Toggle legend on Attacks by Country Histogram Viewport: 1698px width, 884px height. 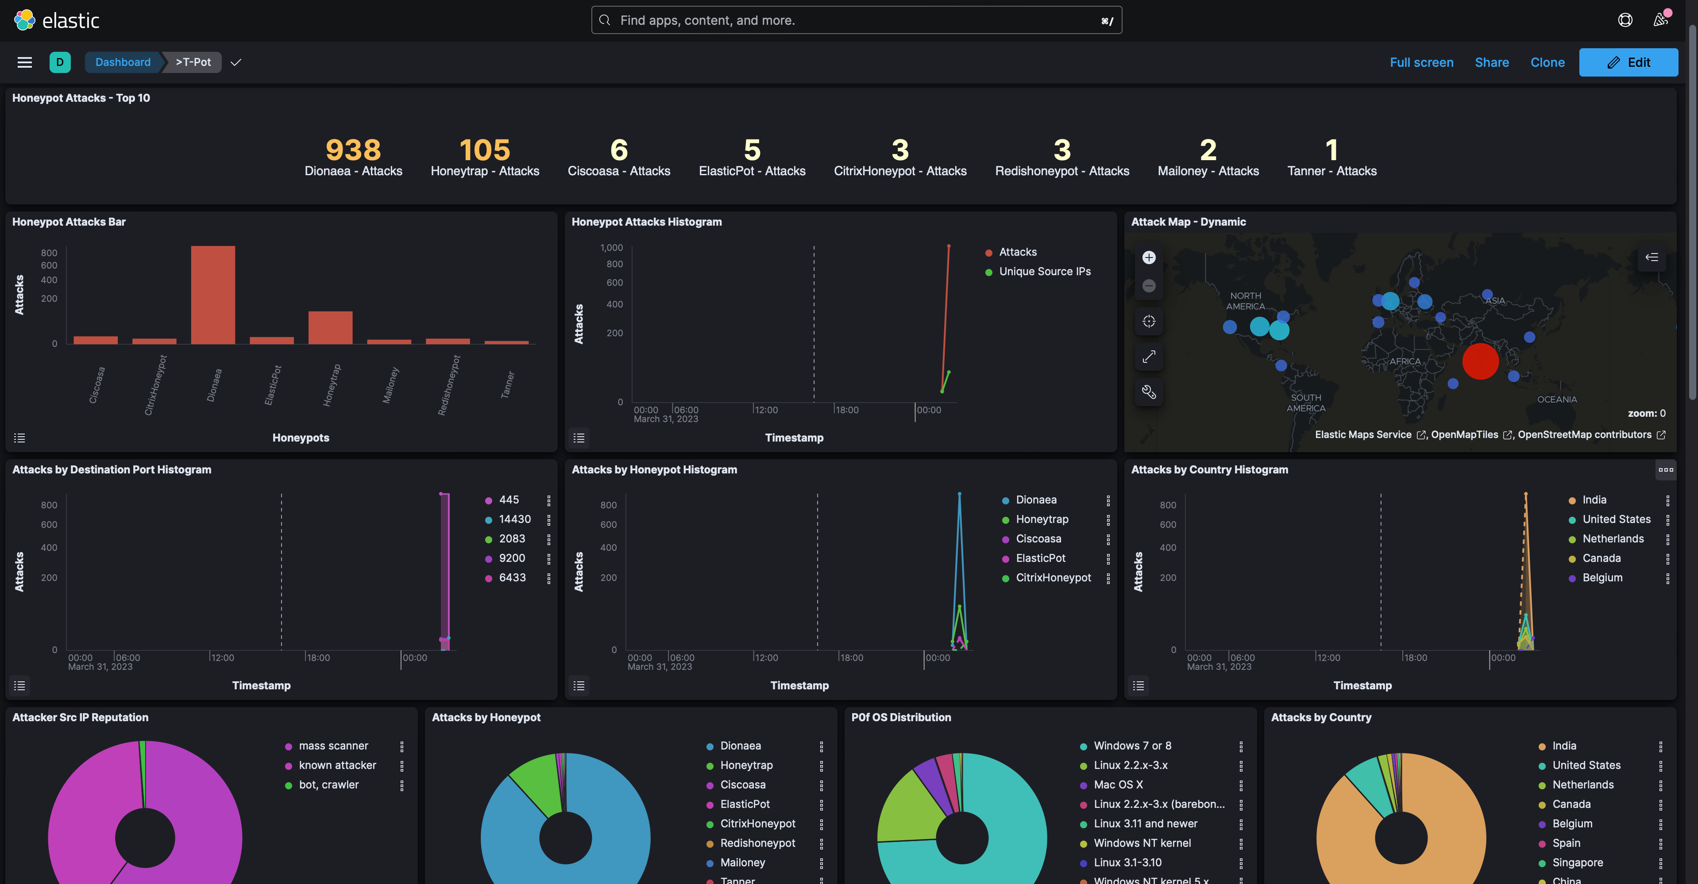point(1138,686)
